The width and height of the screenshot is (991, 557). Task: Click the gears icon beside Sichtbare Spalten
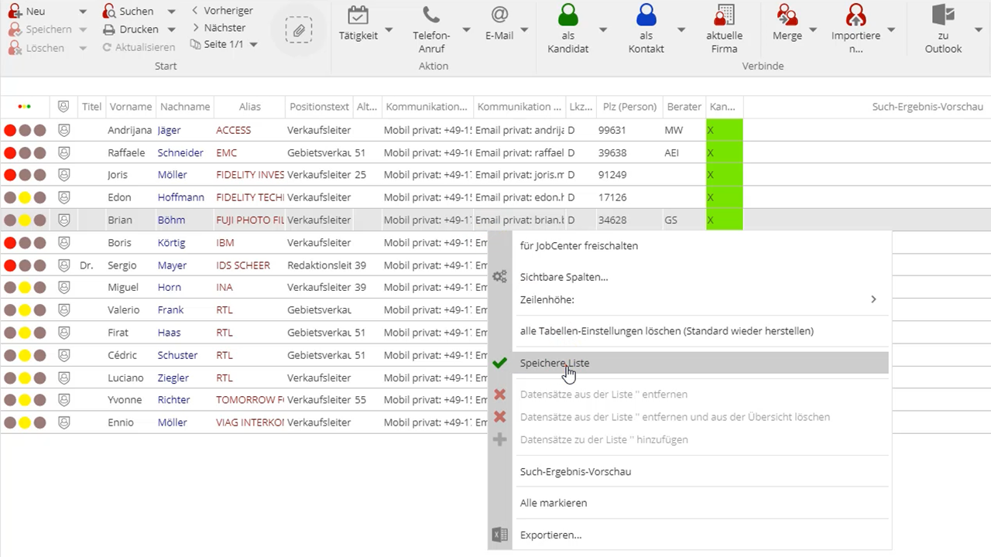500,276
